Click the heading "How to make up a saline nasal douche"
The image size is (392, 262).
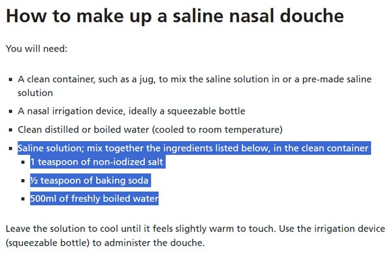175,17
